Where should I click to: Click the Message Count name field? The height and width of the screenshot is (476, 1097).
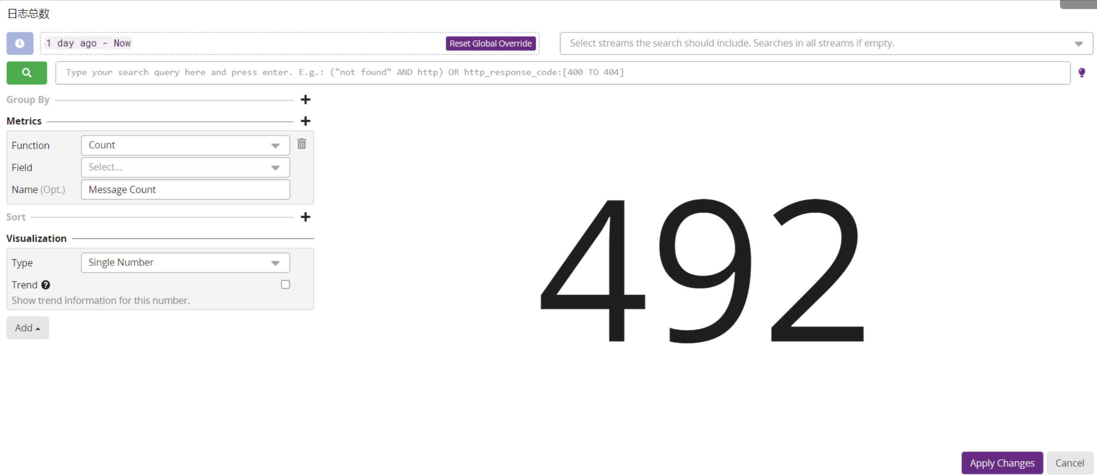pyautogui.click(x=185, y=190)
